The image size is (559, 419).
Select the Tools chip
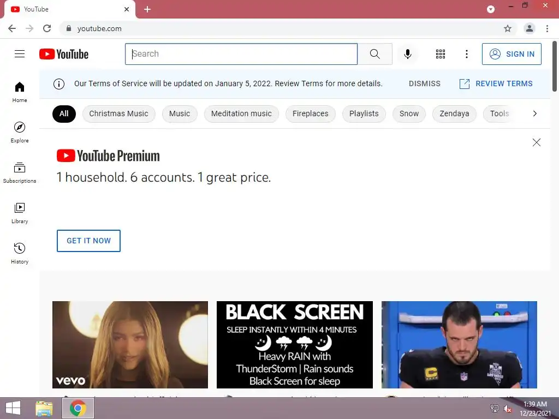(499, 113)
